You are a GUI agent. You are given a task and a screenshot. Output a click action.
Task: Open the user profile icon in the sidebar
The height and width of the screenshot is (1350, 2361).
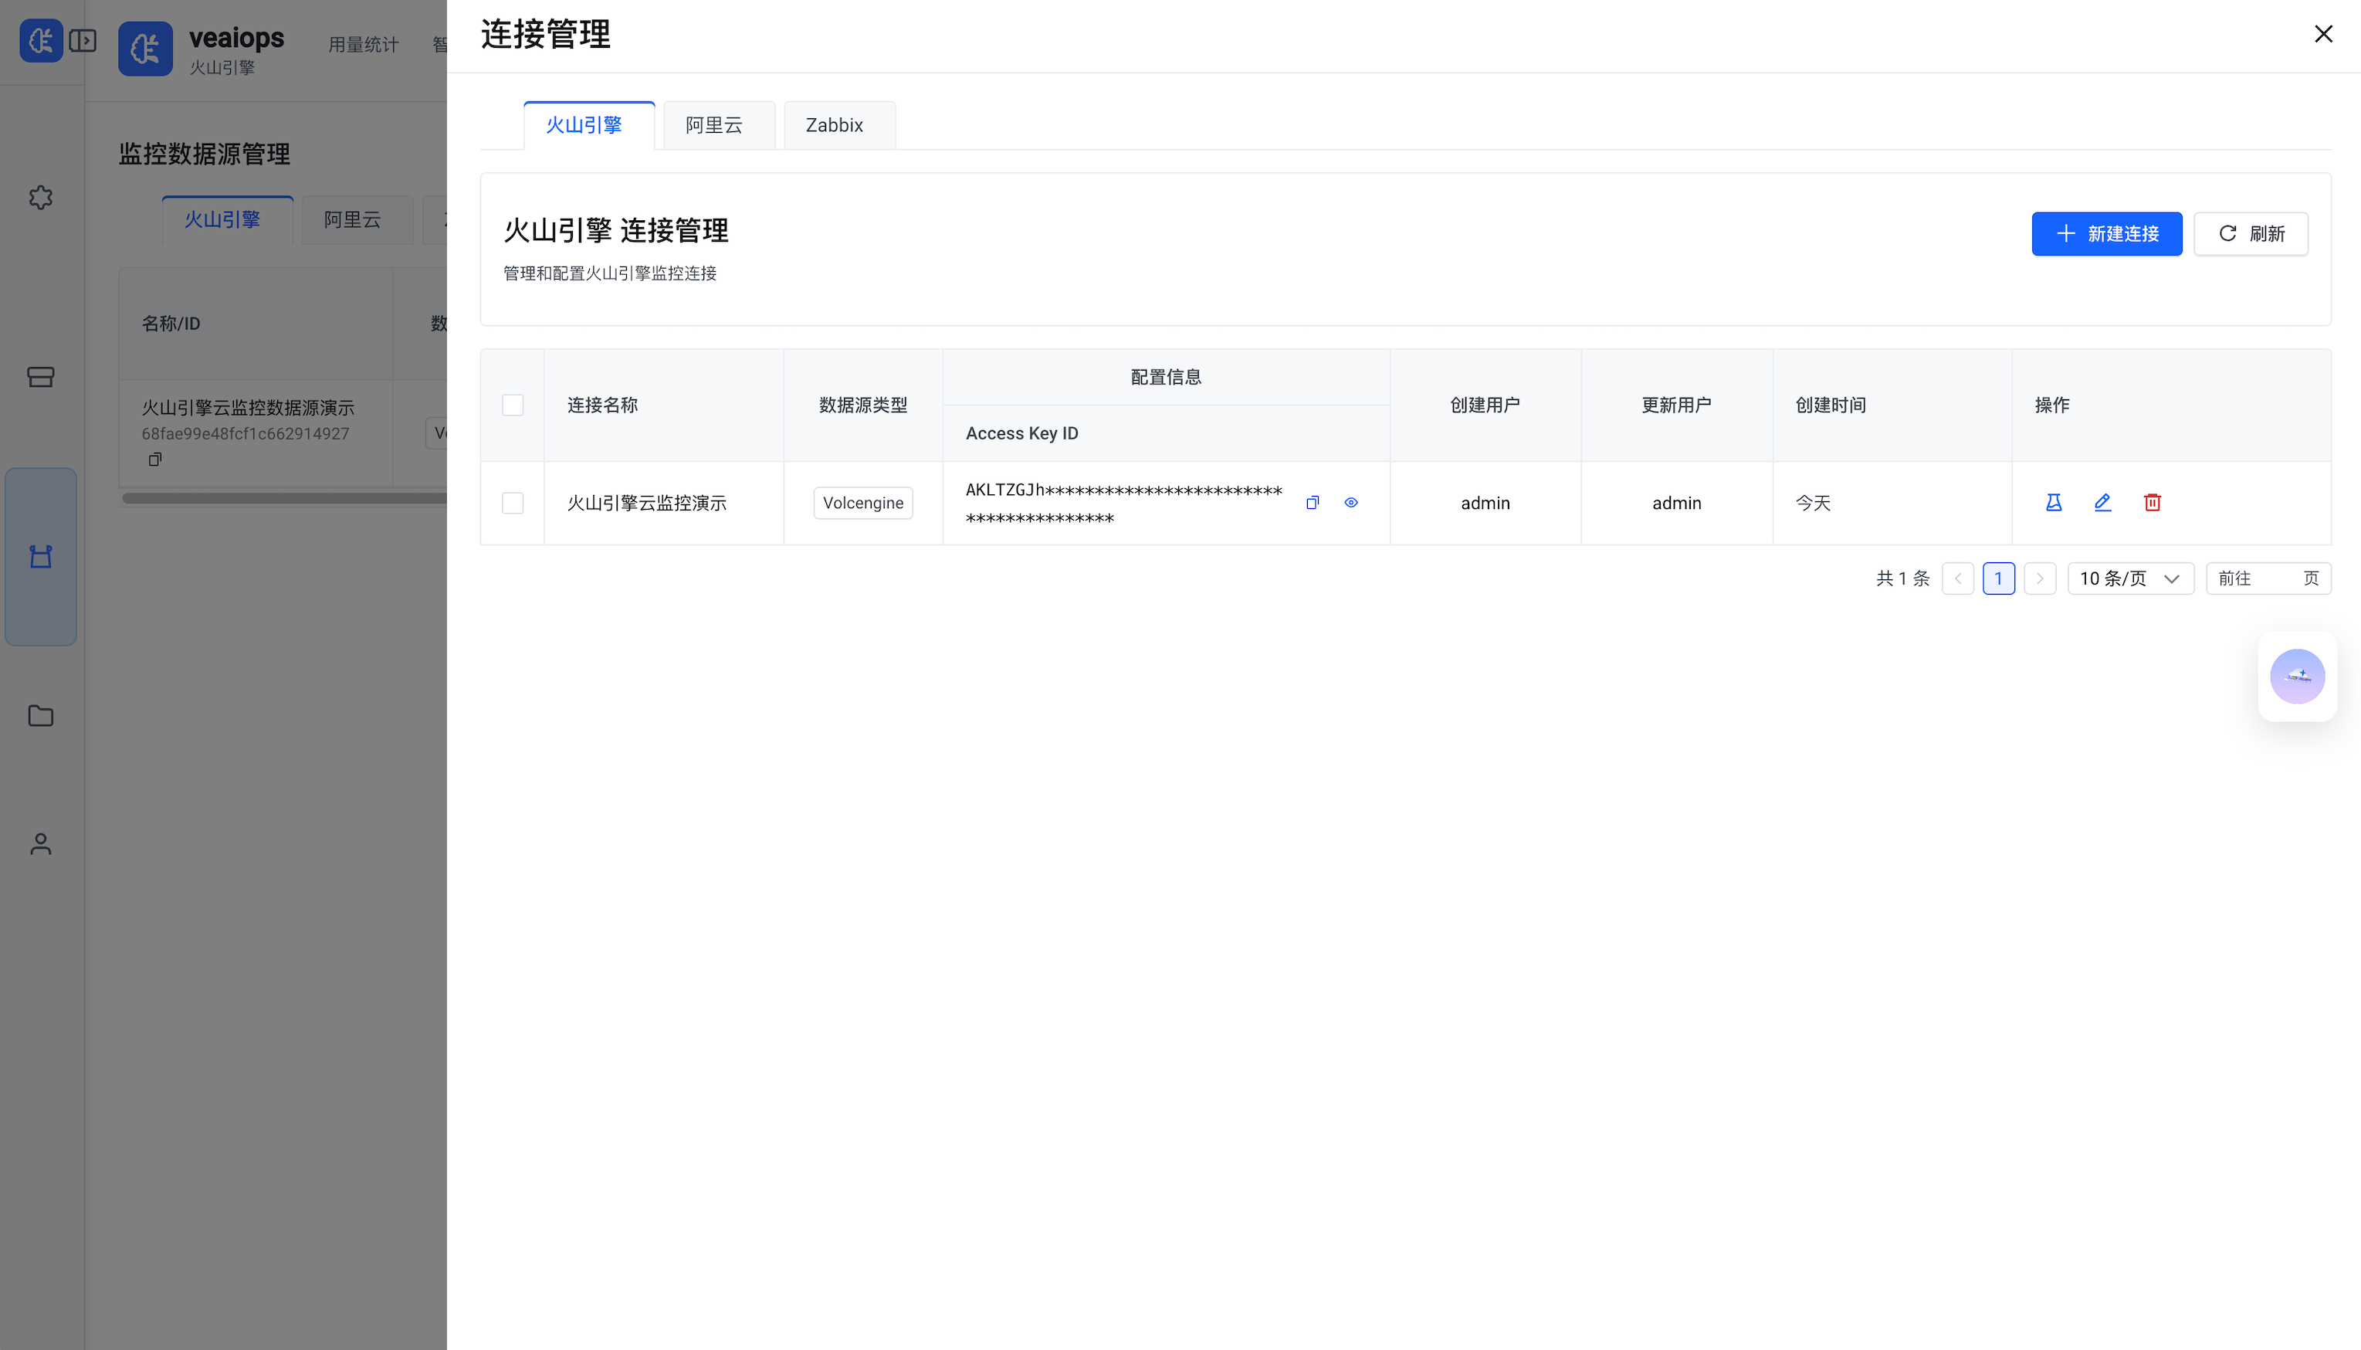[41, 843]
